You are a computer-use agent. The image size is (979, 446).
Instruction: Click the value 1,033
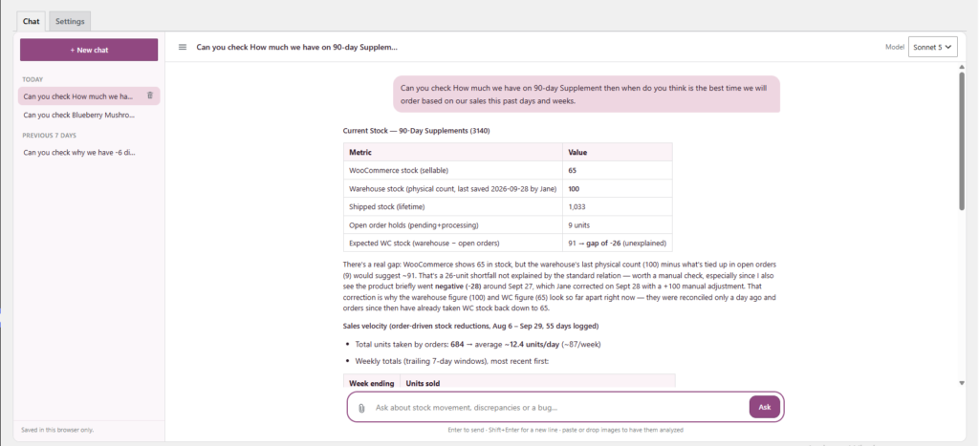point(618,206)
